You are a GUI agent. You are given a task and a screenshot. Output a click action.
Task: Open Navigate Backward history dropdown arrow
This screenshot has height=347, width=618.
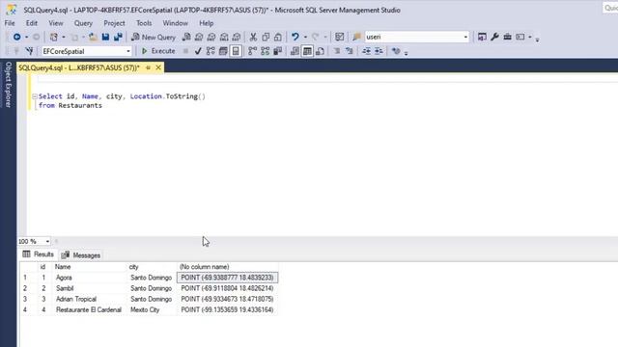26,37
